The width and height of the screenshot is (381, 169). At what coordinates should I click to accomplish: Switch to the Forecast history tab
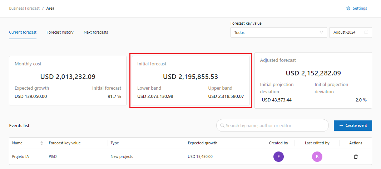pos(60,32)
